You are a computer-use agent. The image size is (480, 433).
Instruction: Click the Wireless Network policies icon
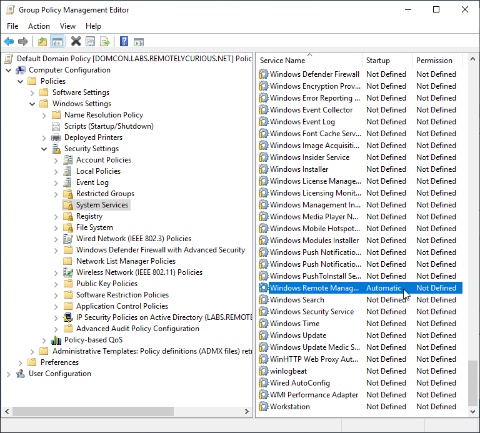click(x=67, y=272)
